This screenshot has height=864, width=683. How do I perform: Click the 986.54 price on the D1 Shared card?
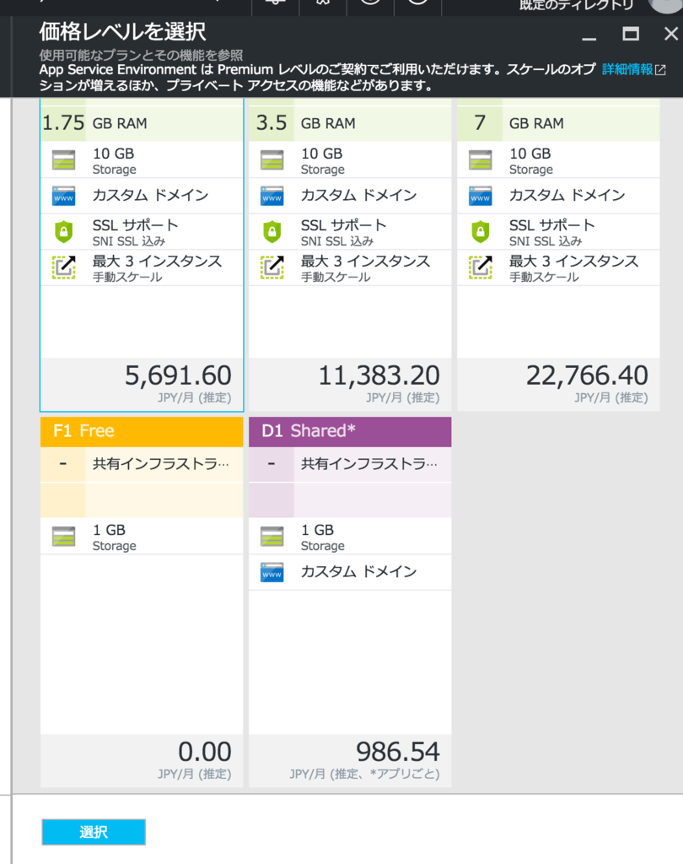(x=398, y=752)
